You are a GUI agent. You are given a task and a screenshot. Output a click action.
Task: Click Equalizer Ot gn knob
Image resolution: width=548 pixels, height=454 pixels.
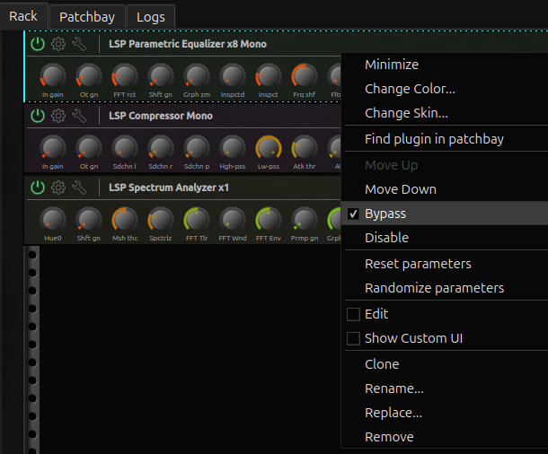coord(89,75)
